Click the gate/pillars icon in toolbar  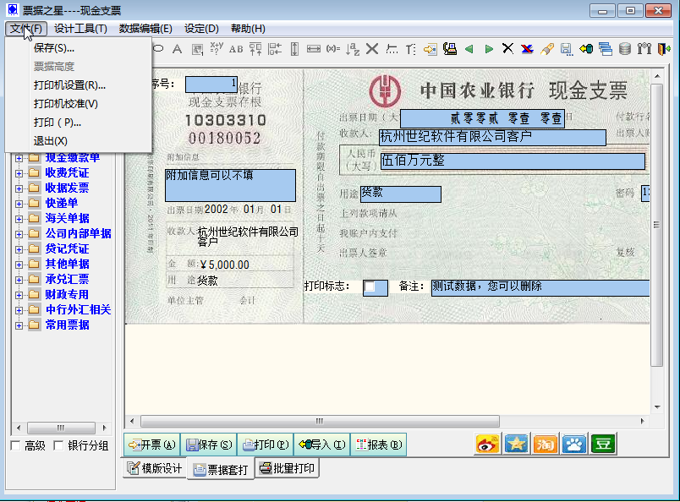pos(644,48)
